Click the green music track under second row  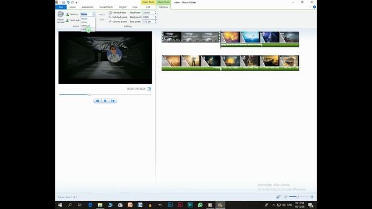click(x=230, y=69)
